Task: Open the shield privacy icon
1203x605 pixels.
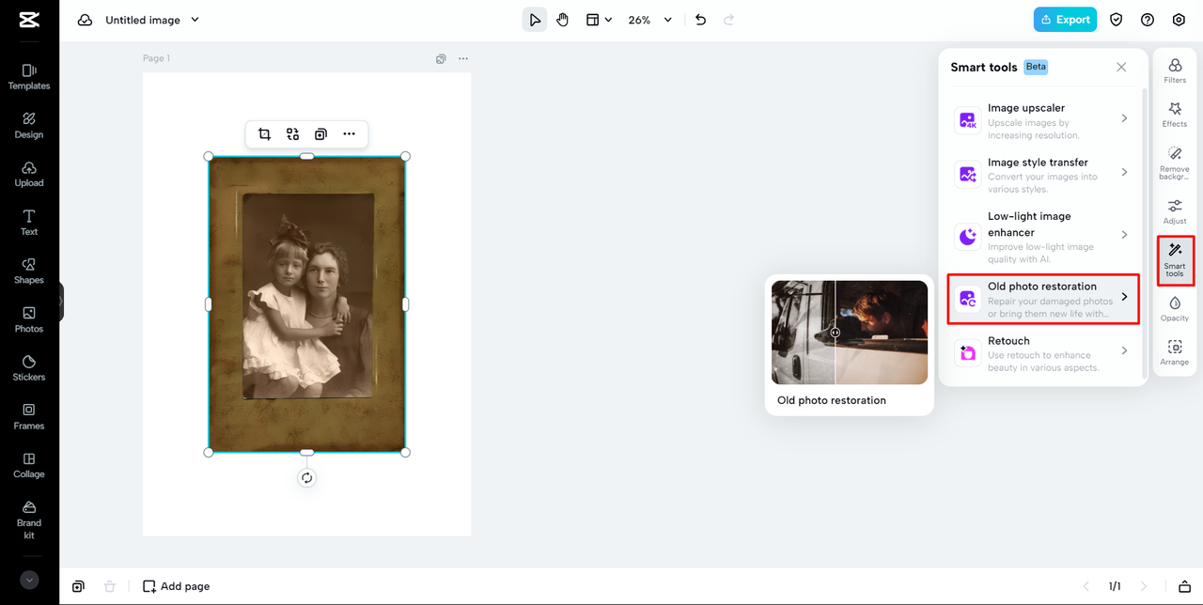Action: [1117, 20]
